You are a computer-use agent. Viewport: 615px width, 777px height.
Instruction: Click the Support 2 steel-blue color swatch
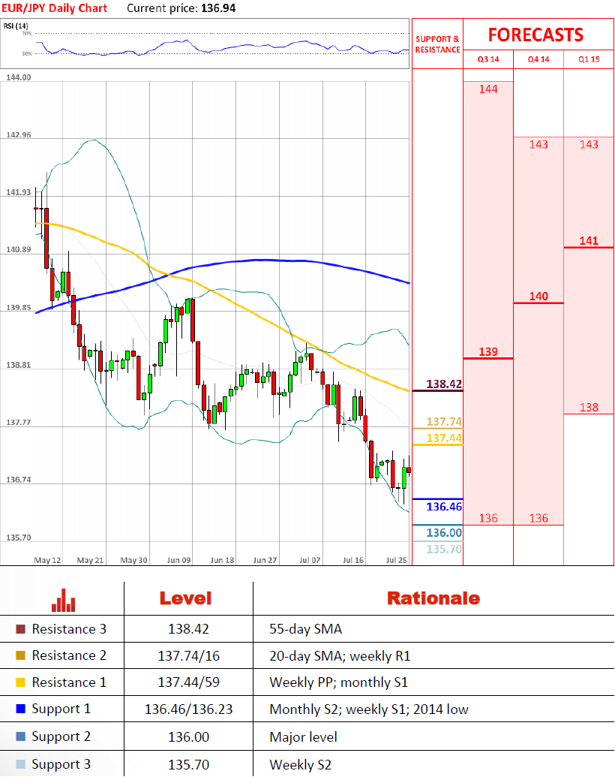[x=20, y=736]
